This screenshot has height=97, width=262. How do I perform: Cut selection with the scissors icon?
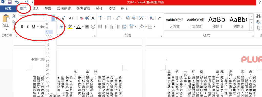[x=14, y=16]
